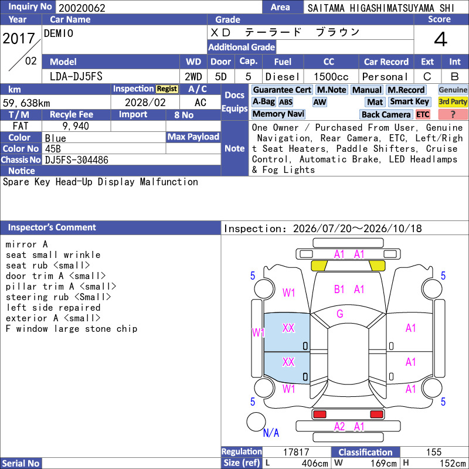Viewport: 469px width, 469px height.
Task: Click the inspection date 2028/02
Action: pos(145,103)
